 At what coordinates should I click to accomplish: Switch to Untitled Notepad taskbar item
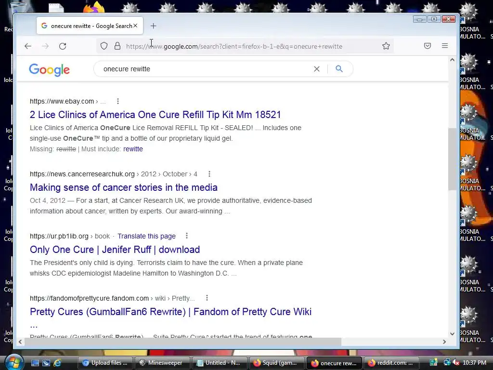220,363
